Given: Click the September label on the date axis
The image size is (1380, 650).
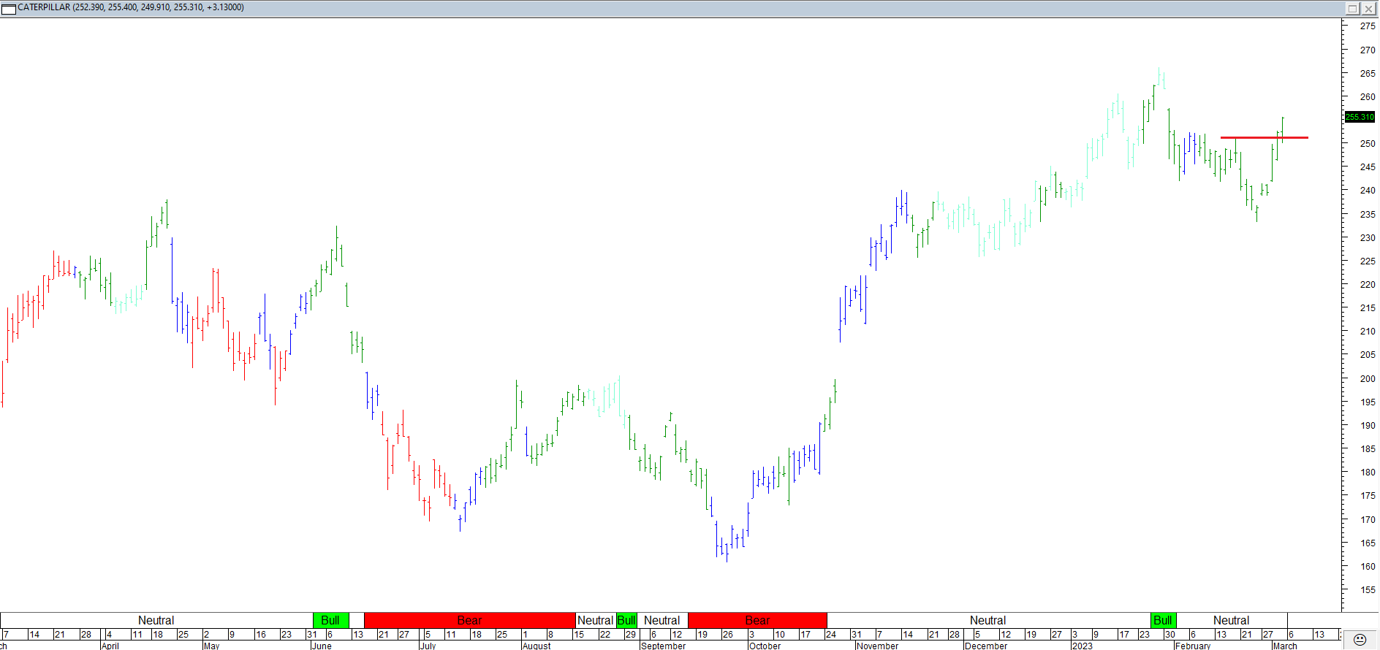Looking at the screenshot, I should [x=663, y=646].
